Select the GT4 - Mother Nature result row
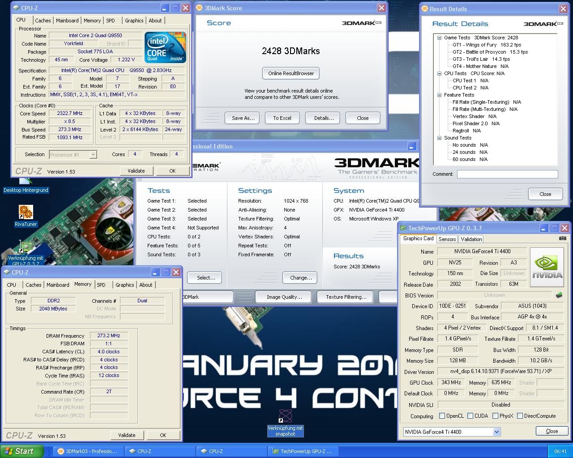 (480, 67)
